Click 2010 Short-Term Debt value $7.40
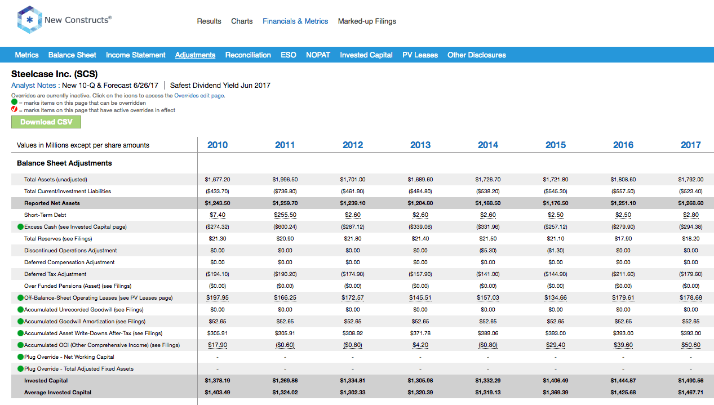This screenshot has height=405, width=714. click(x=218, y=215)
